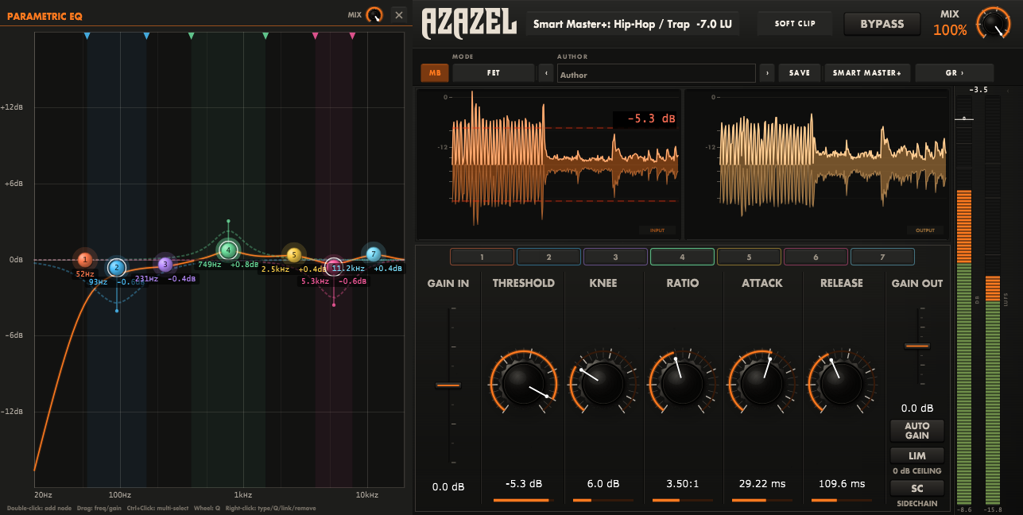Close the Parametric EQ panel
Viewport: 1023px width, 515px height.
tap(399, 15)
